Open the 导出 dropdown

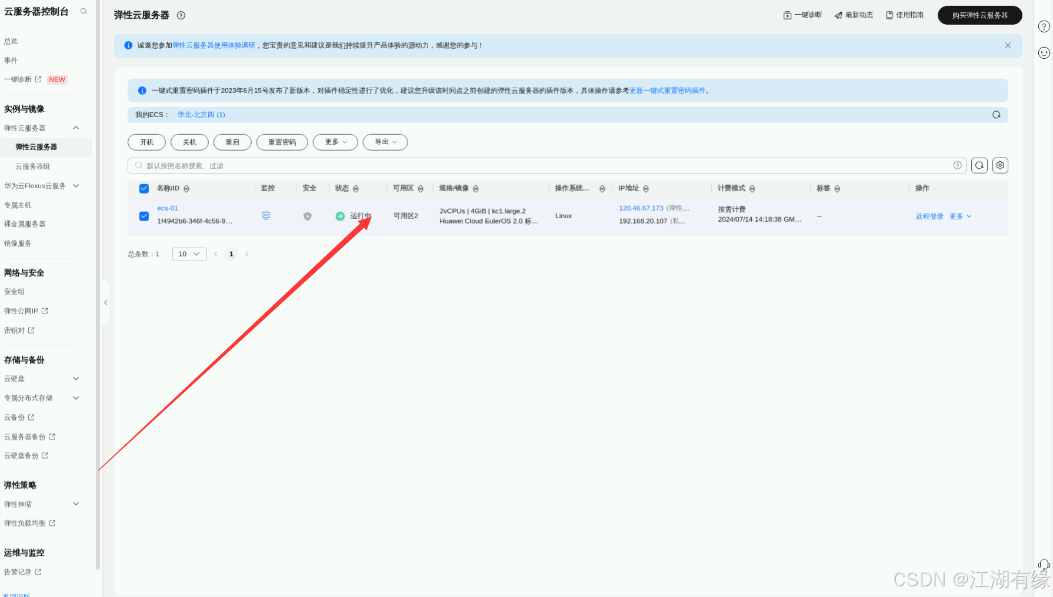click(x=385, y=142)
